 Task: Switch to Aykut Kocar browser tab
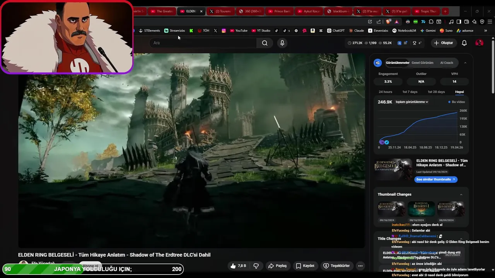pos(309,11)
